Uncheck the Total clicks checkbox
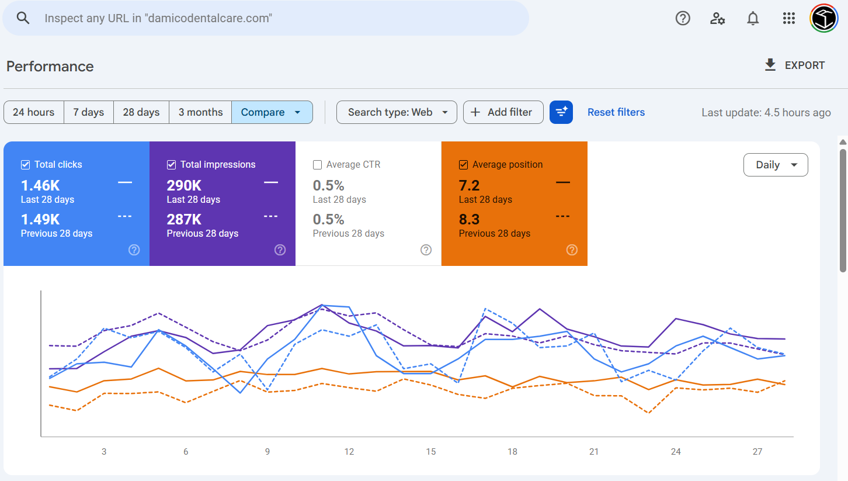This screenshot has width=848, height=481. (x=26, y=165)
